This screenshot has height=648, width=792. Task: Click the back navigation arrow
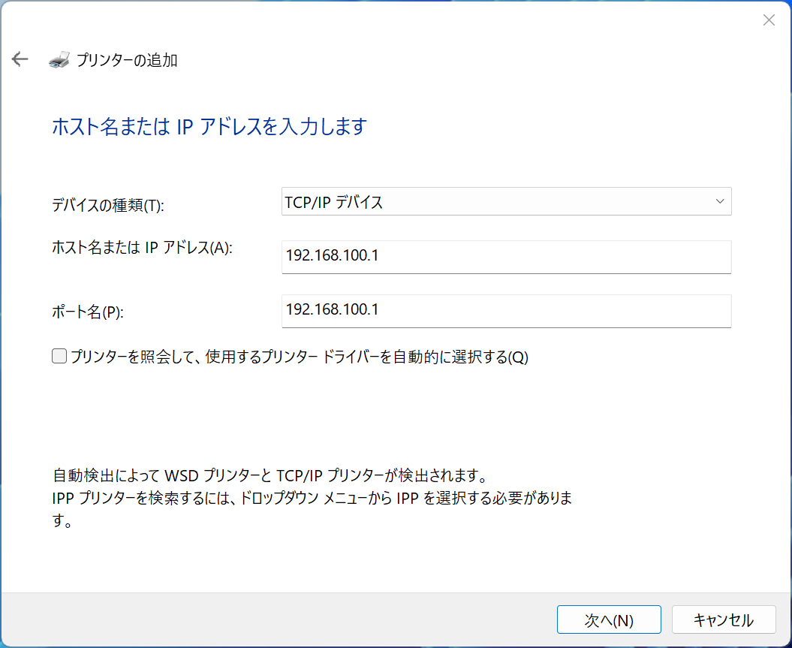pos(19,59)
